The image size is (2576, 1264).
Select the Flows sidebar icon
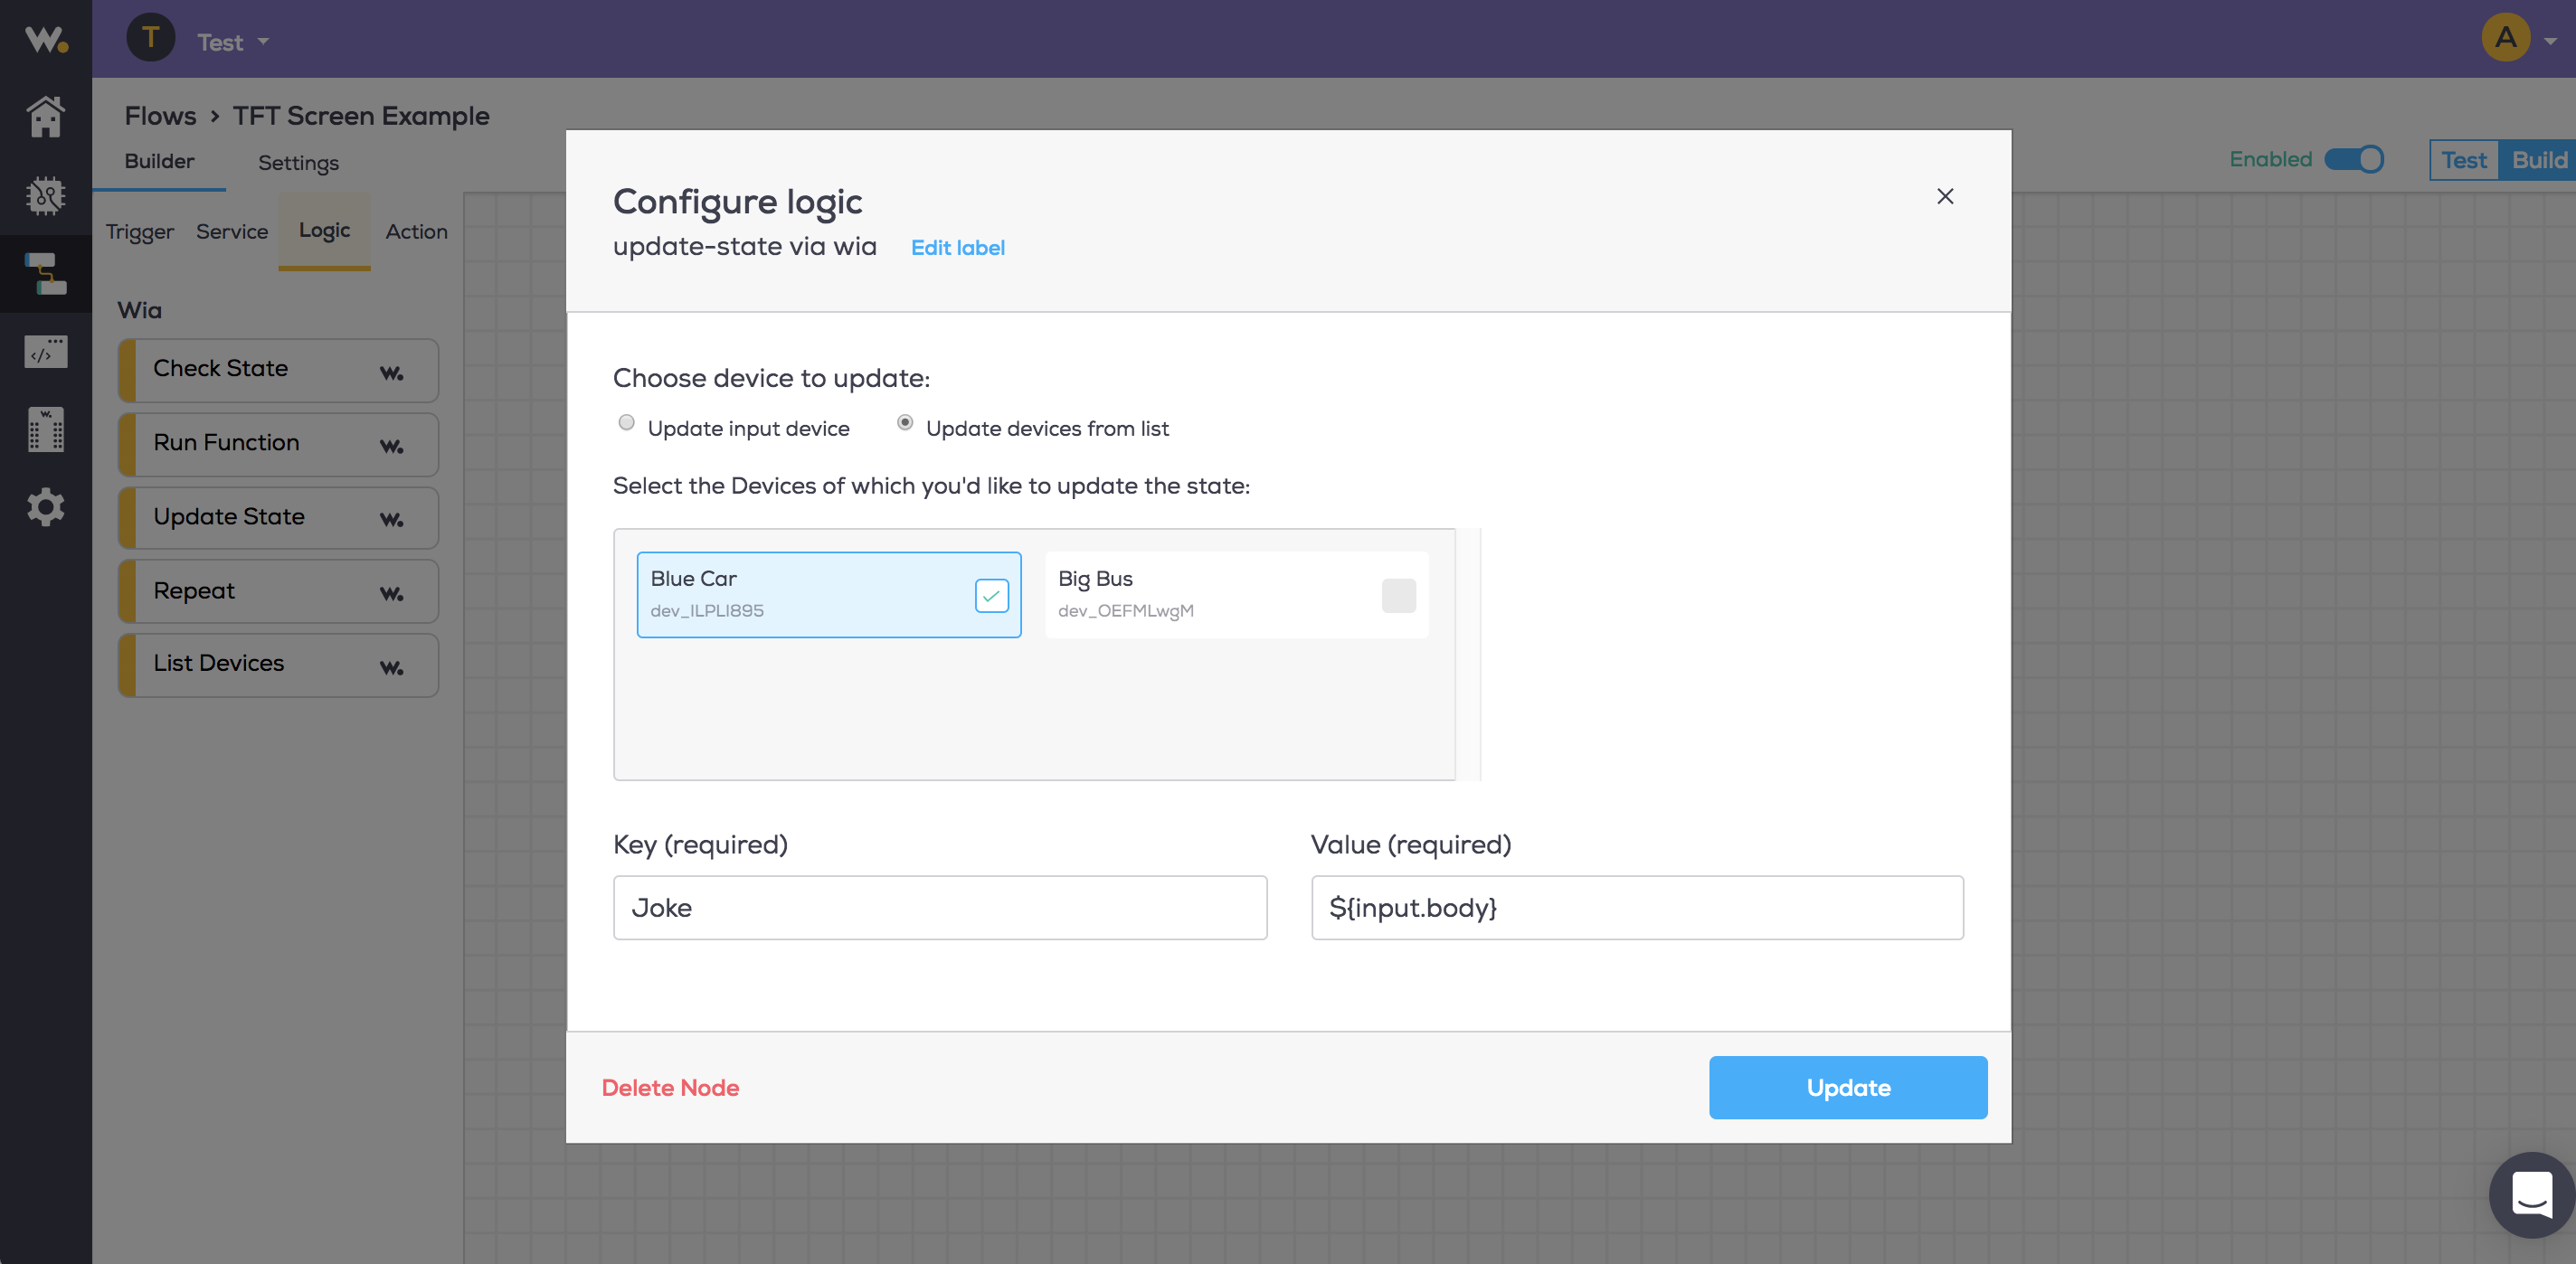(x=46, y=273)
